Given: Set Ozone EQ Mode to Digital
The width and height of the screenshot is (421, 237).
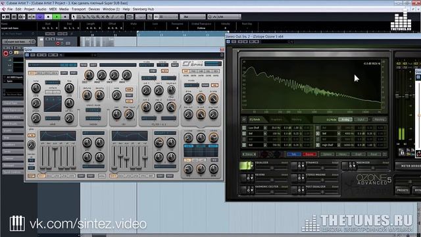Looking at the screenshot, I should (x=361, y=119).
